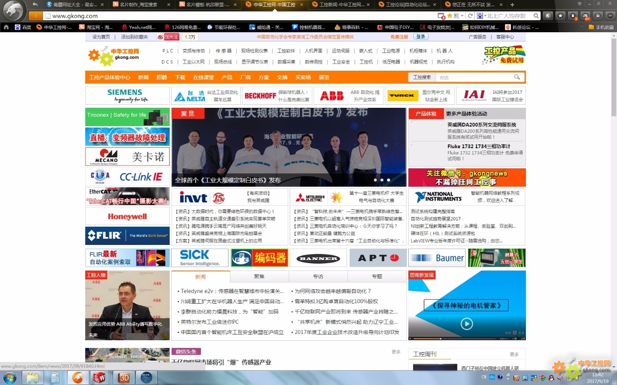Open the FLIR World's Sixth Sense banner
Image resolution: width=617 pixels, height=385 pixels.
(x=127, y=236)
